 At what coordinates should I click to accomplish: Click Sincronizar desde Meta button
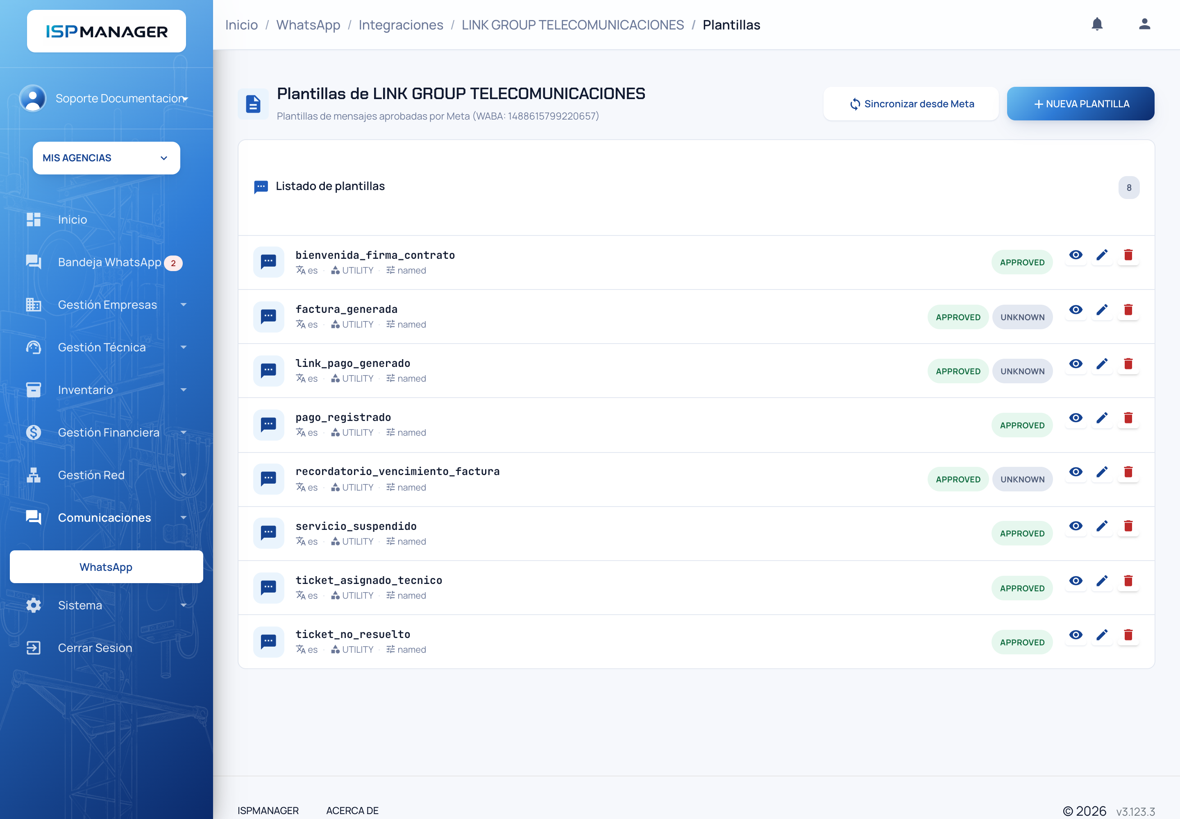tap(911, 104)
